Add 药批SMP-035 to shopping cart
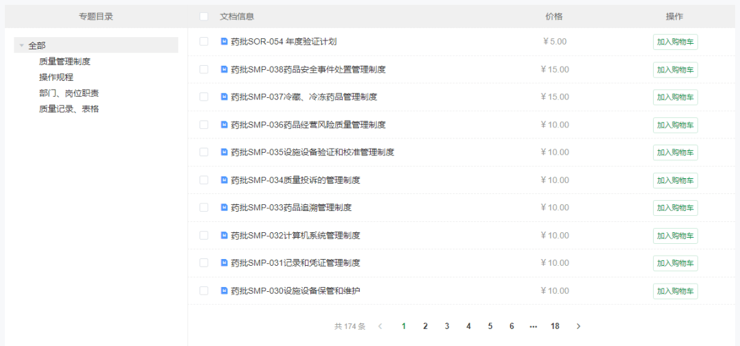Screen dimensions: 740x346 (x=676, y=153)
